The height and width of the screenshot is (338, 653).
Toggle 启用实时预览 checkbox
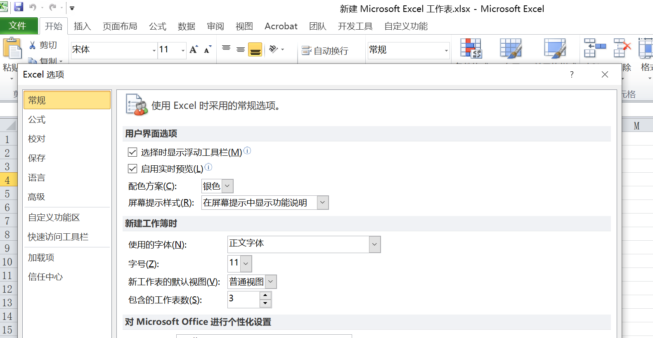pyautogui.click(x=132, y=169)
